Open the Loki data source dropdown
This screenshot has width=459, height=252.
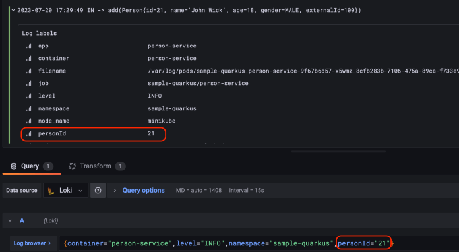[65, 191]
